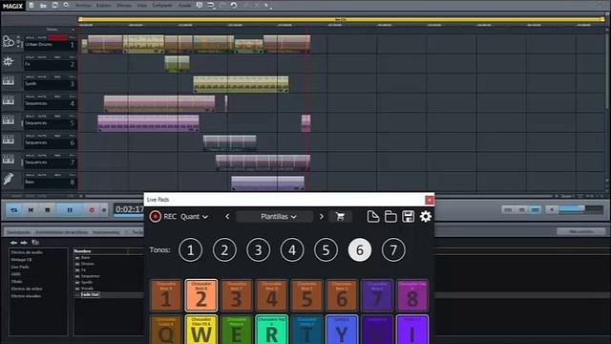This screenshot has height=344, width=611.
Task: Trigger violet pad I
Action: 412,330
